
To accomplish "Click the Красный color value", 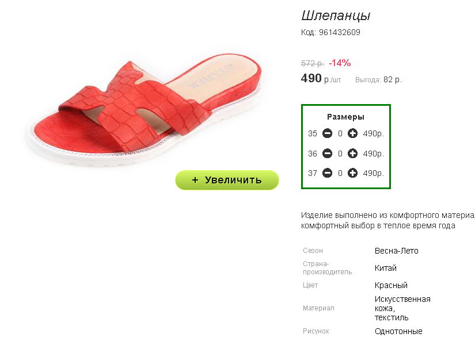I will 391,285.
